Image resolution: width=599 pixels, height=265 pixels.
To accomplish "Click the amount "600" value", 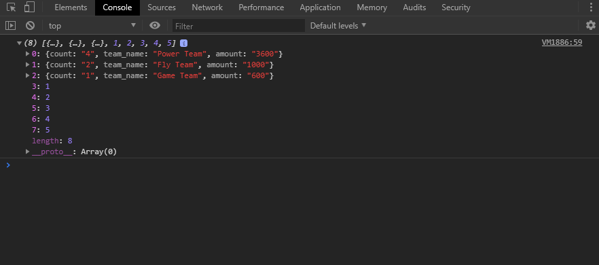I will tap(258, 75).
